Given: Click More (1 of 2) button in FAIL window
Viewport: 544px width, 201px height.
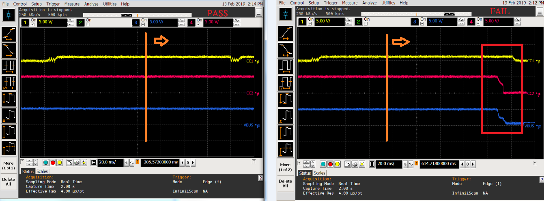Looking at the screenshot, I should [x=285, y=167].
